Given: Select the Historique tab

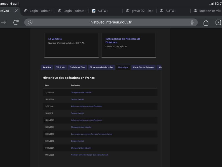Looking at the screenshot, I should point(123,67).
